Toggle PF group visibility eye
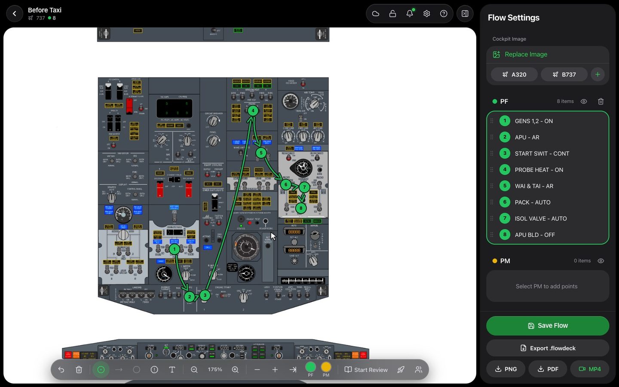 click(584, 101)
